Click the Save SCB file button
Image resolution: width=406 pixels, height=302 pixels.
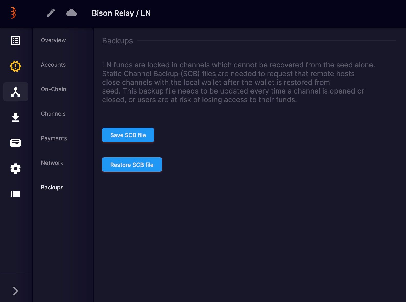[128, 135]
